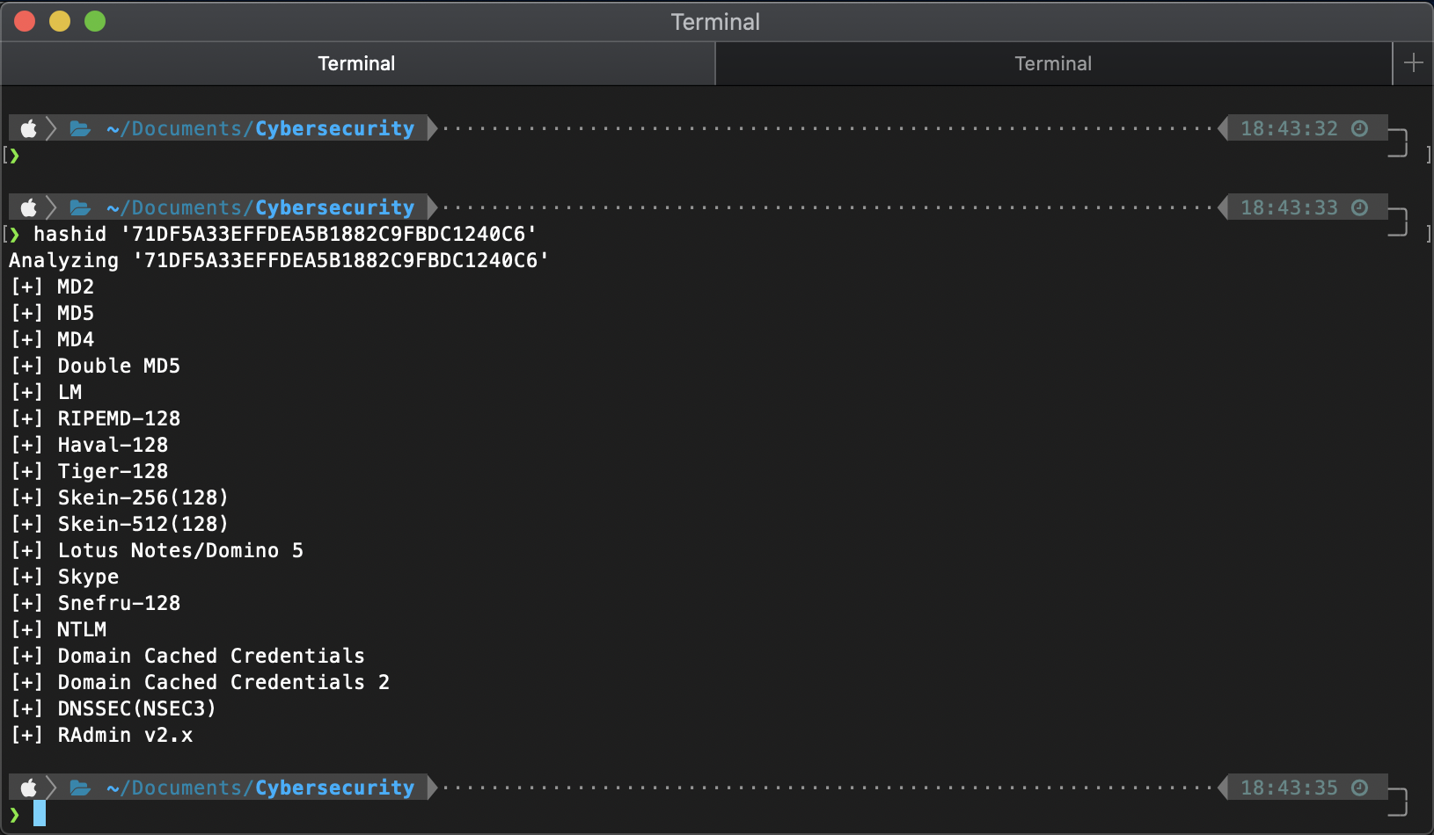The height and width of the screenshot is (835, 1434).
Task: Click the folder icon in the 18:43:32 prompt
Action: tap(80, 128)
